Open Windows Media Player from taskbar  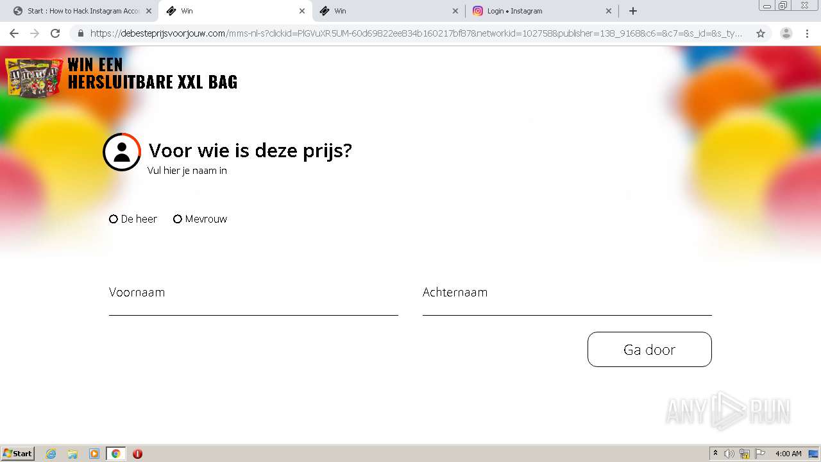point(94,454)
